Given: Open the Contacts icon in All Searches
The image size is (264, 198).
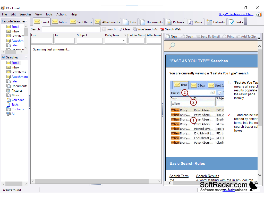Looking at the screenshot, I should 8,109.
